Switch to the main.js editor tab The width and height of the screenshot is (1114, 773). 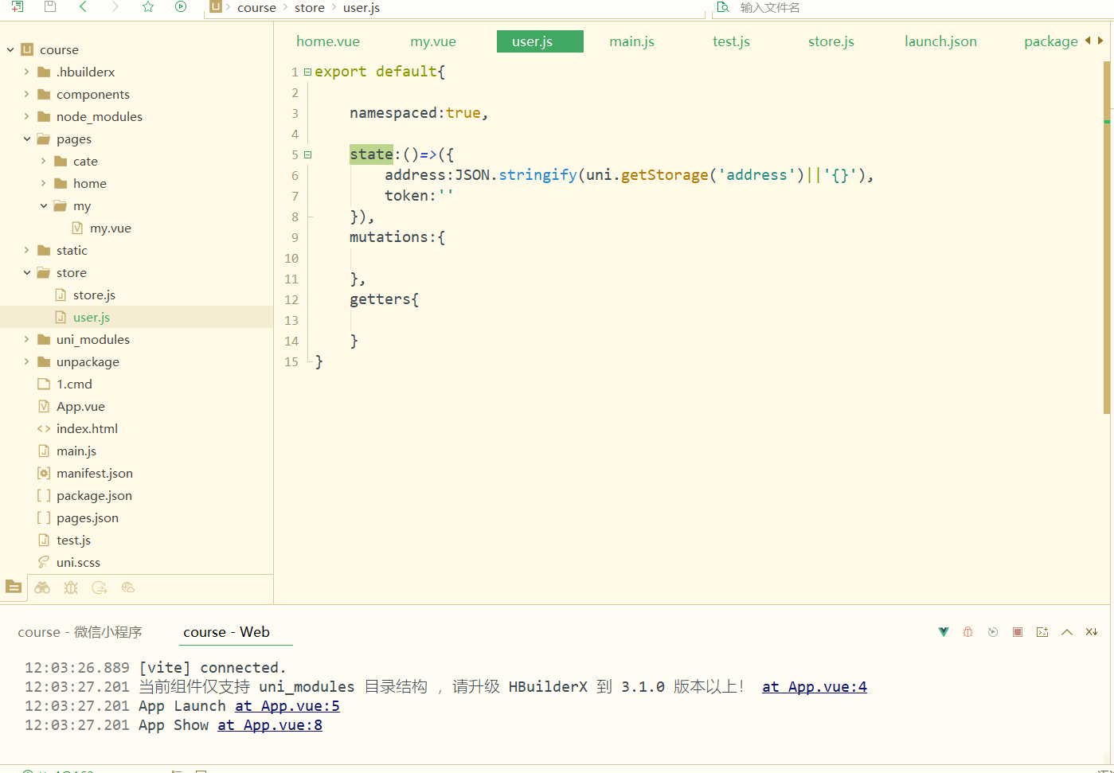click(631, 41)
